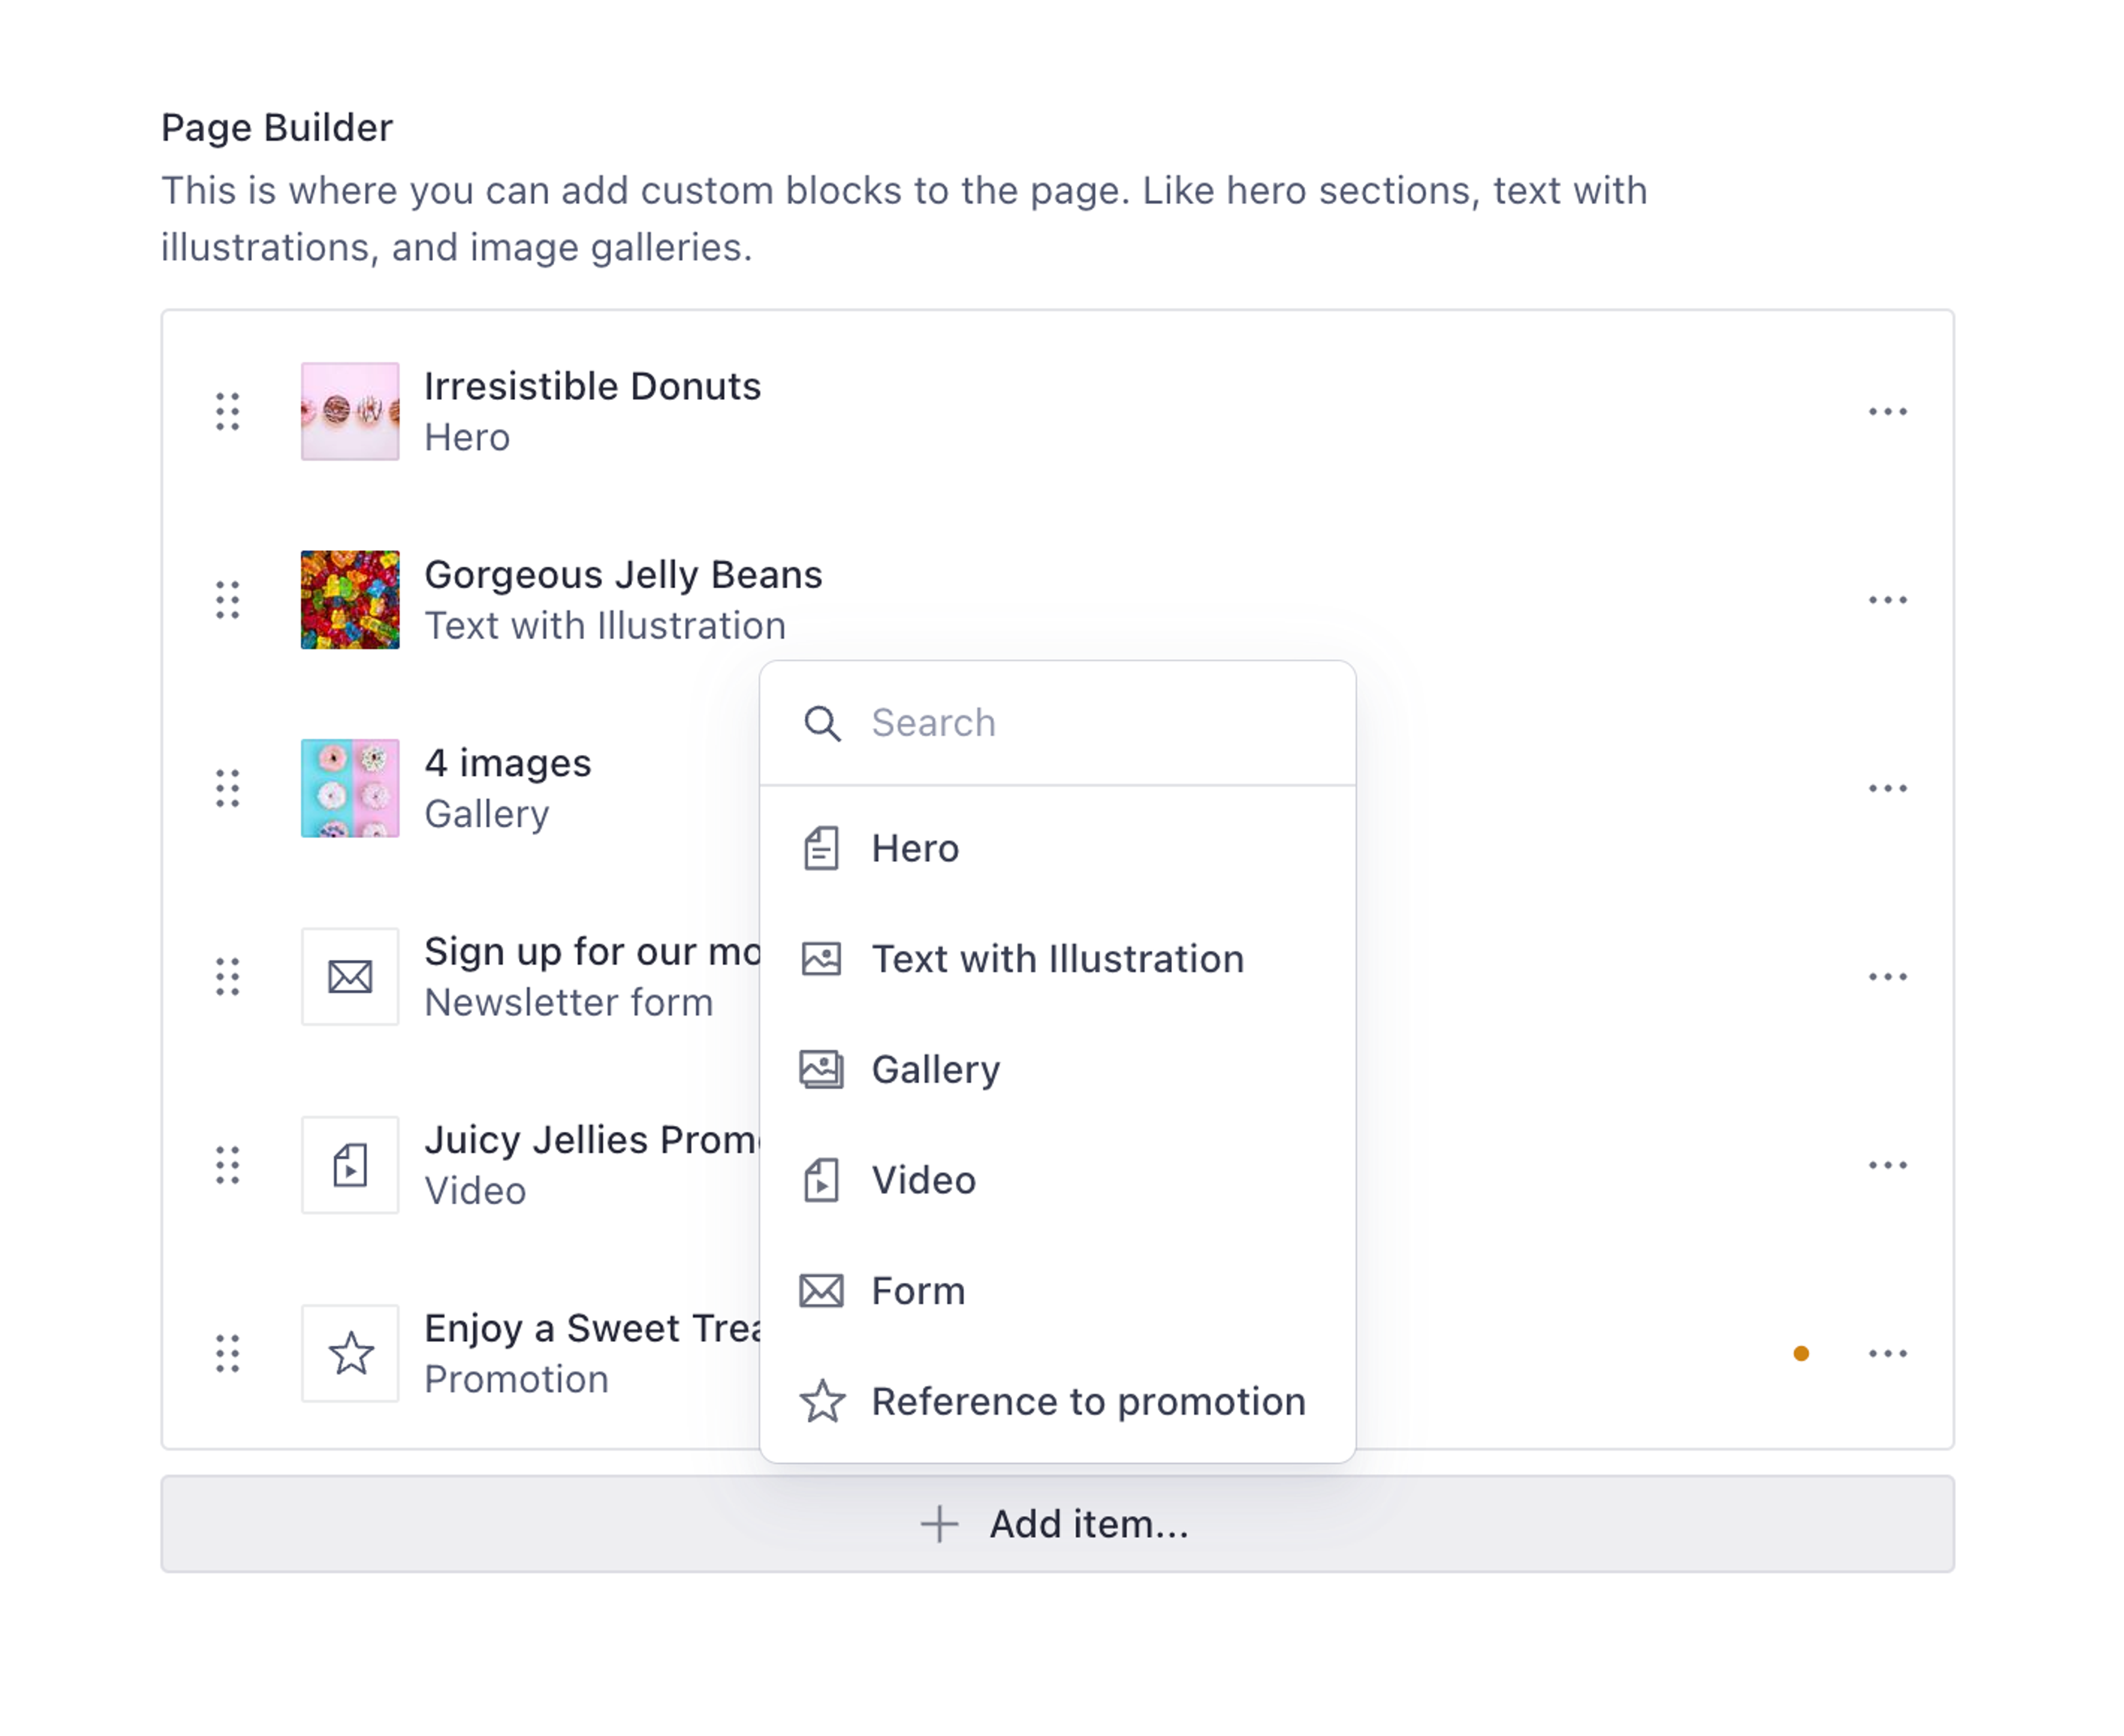
Task: Click the Video block file icon
Action: tap(350, 1165)
